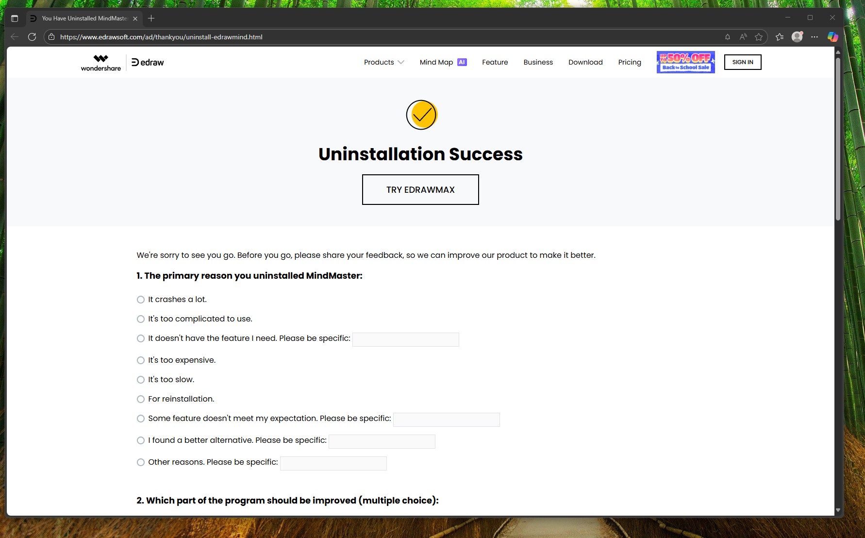Click the yellow success checkmark icon

[421, 115]
